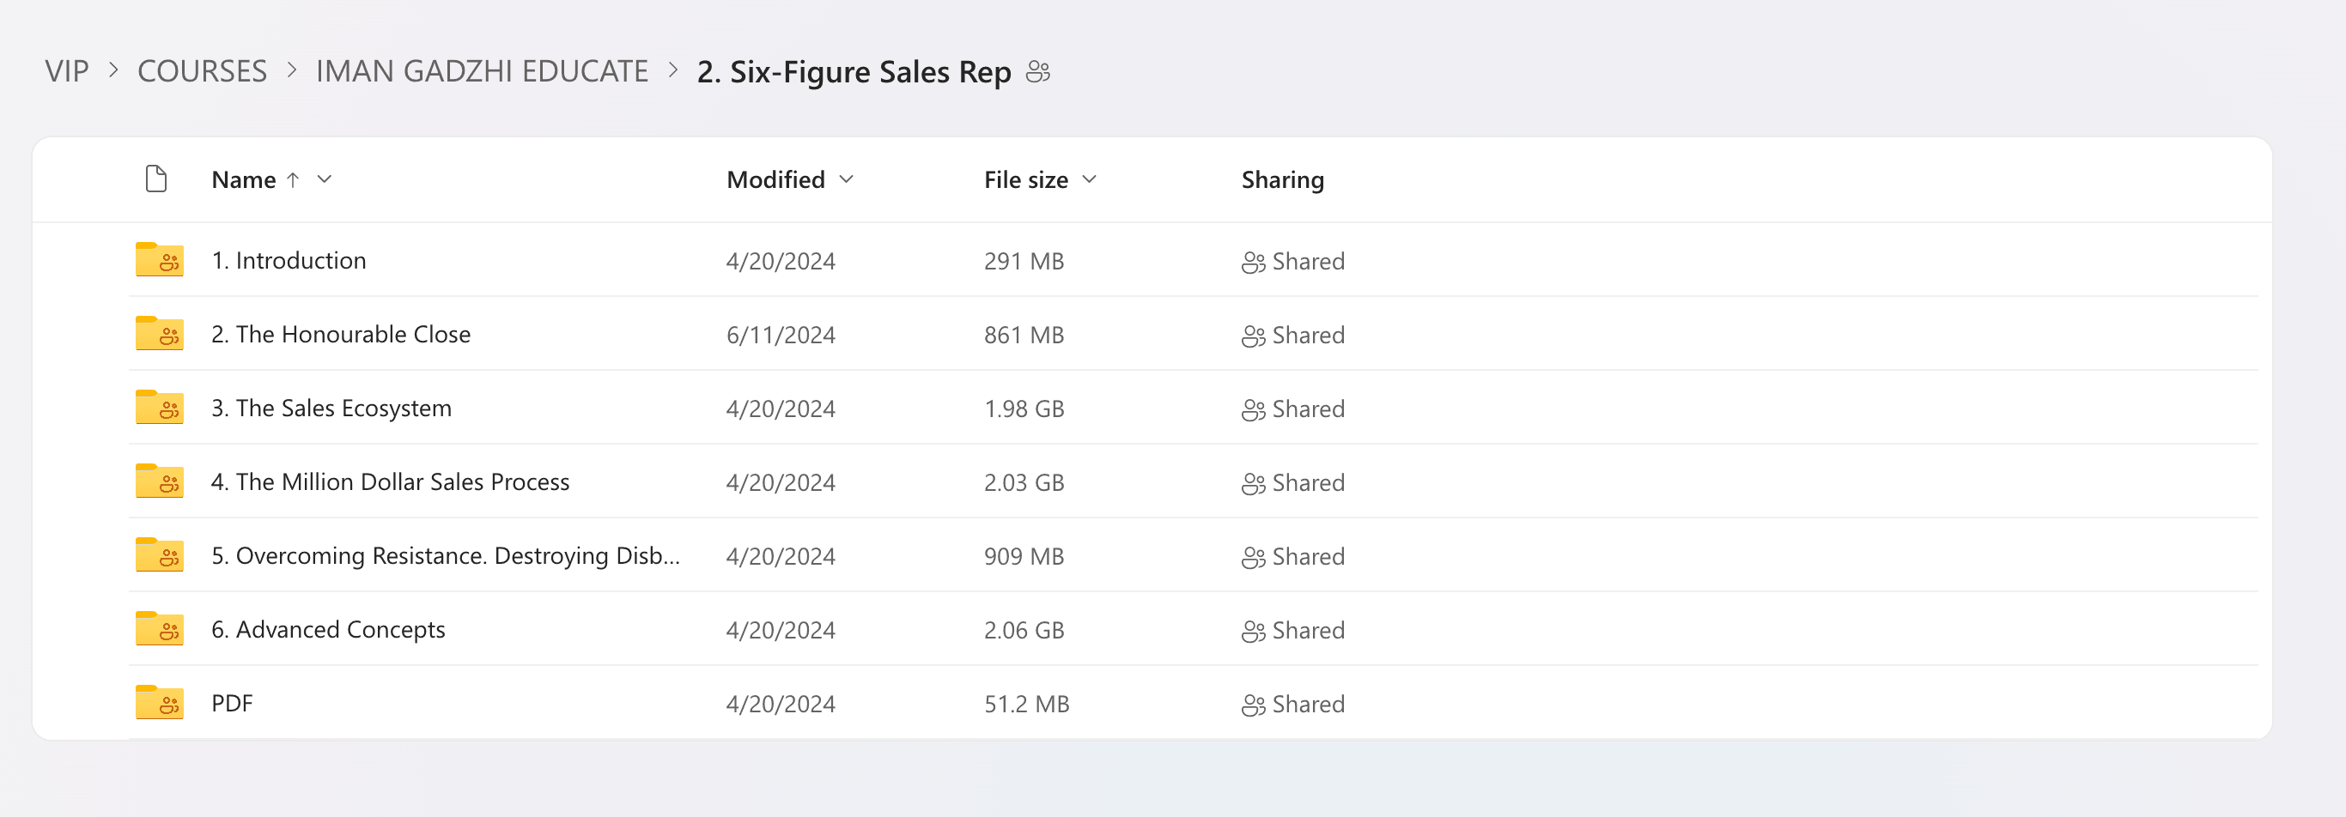Click the Sharing column header

[x=1282, y=179]
